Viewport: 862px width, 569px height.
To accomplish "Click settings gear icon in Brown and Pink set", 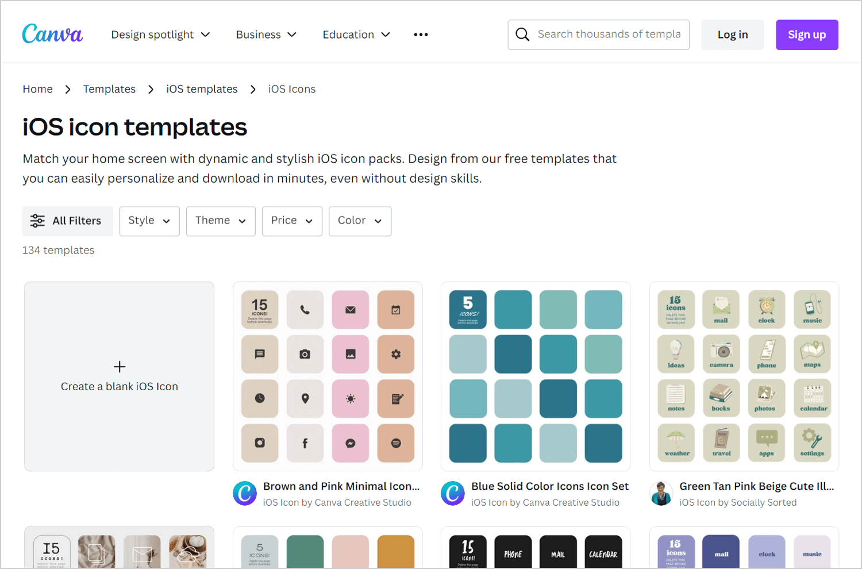I will (x=396, y=354).
